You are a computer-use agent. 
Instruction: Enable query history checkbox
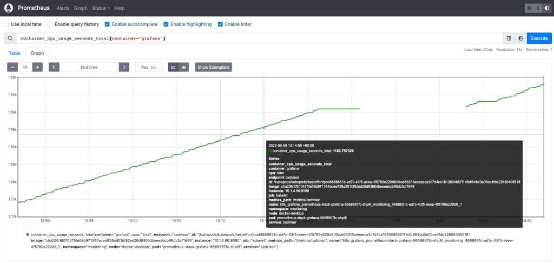tap(50, 24)
